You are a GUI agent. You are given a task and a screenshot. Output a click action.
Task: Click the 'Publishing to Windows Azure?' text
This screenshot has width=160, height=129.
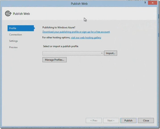point(59,28)
